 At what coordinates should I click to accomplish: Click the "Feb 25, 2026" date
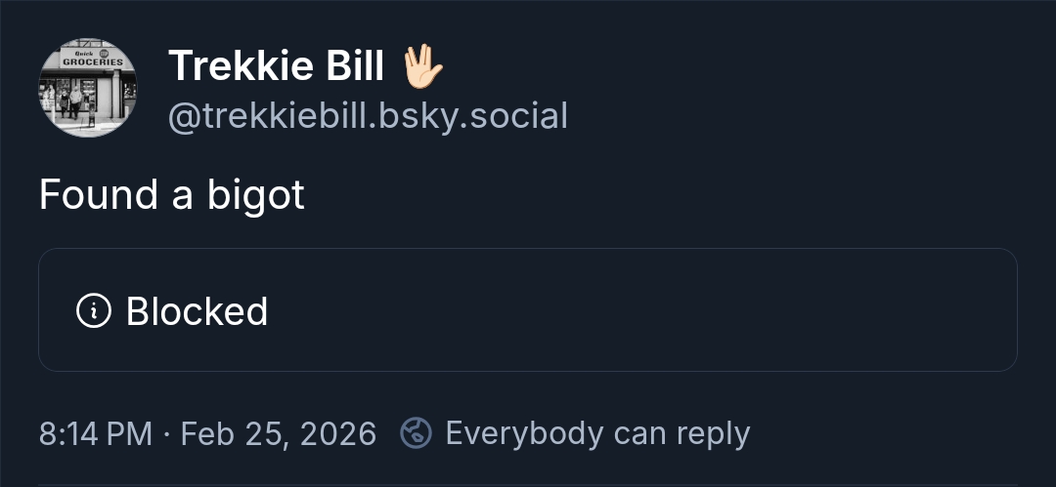pos(279,433)
